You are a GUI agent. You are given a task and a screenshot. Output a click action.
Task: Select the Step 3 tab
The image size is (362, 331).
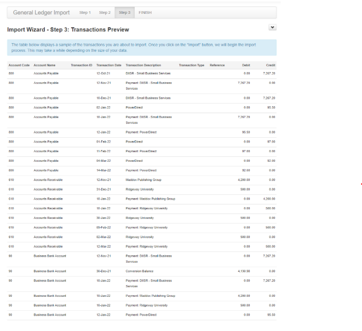pyautogui.click(x=124, y=12)
